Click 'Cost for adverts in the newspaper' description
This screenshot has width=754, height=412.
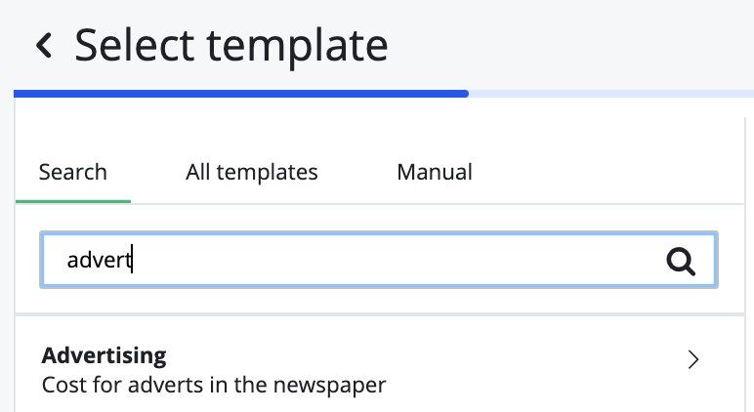click(214, 385)
